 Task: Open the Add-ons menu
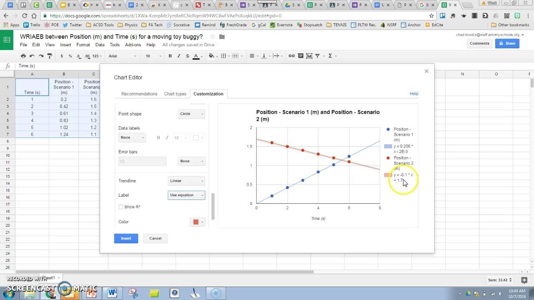[133, 45]
